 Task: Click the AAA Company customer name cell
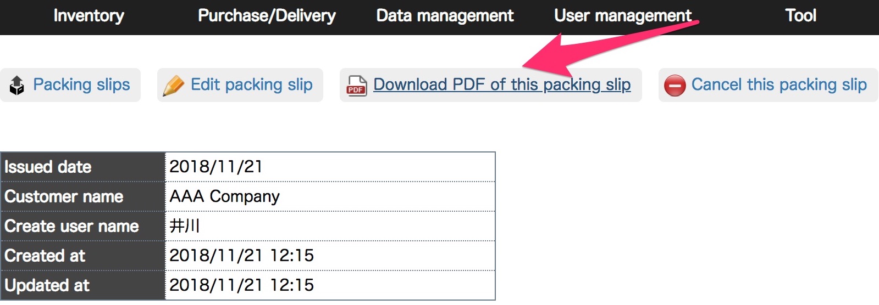[x=330, y=196]
